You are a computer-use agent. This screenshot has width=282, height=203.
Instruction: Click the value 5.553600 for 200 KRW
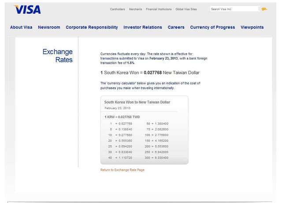click(x=162, y=146)
